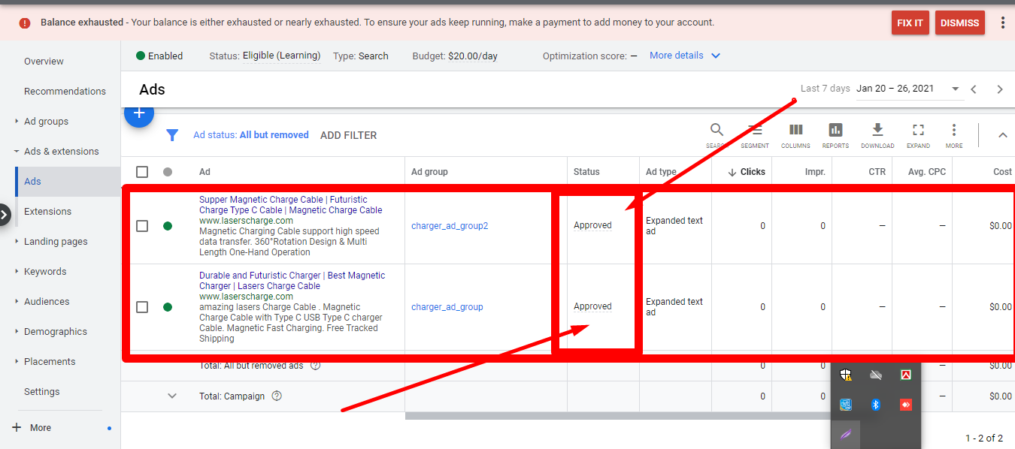Open the Columns selector icon
Image resolution: width=1015 pixels, height=449 pixels.
[x=795, y=131]
